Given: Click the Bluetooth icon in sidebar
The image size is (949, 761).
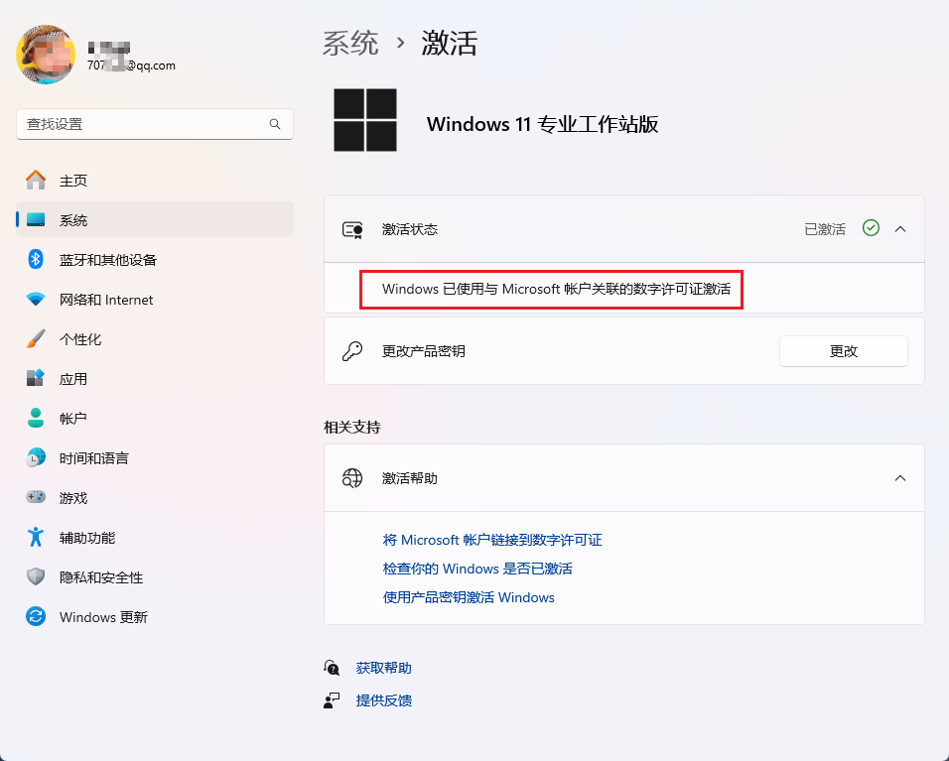Looking at the screenshot, I should tap(36, 260).
